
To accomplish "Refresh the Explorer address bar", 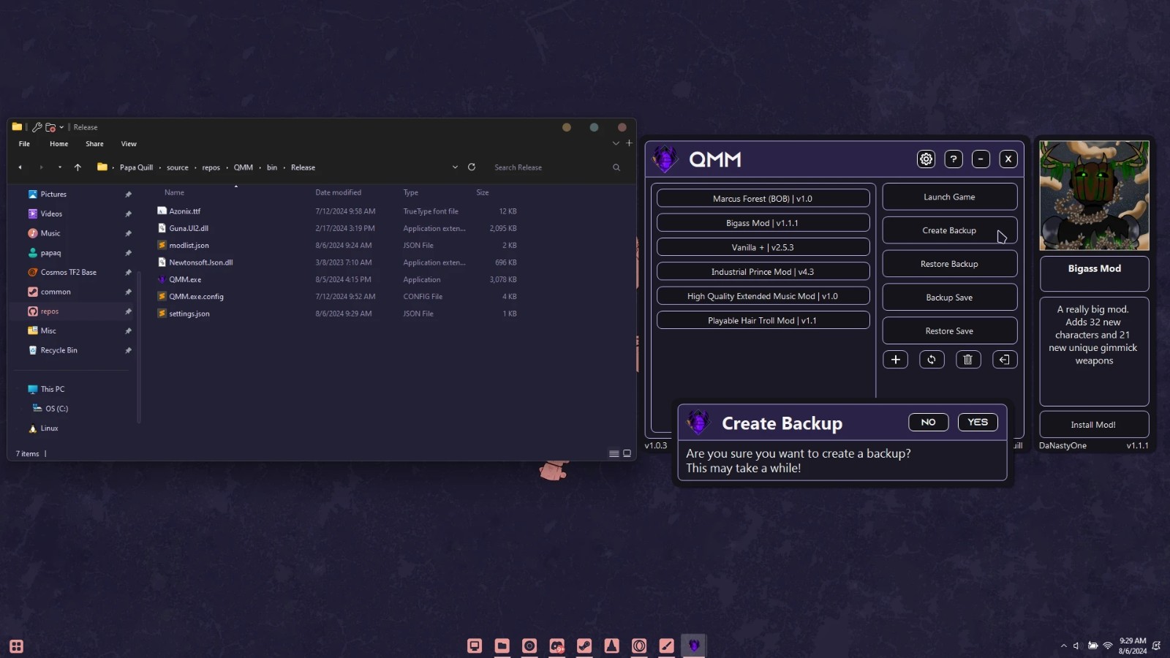I will [472, 167].
